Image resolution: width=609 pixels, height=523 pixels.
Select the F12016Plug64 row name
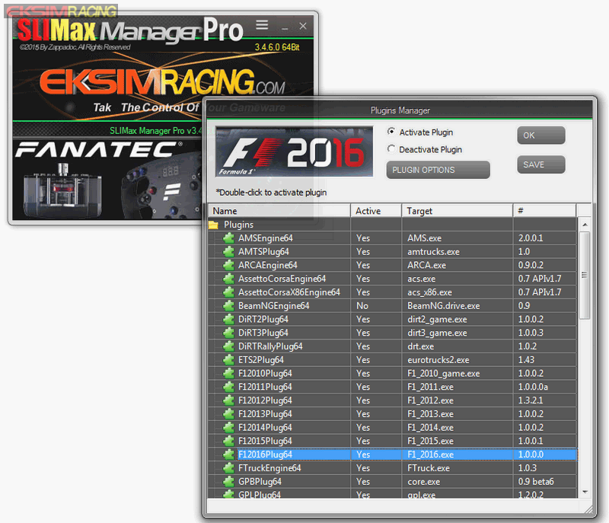click(265, 454)
